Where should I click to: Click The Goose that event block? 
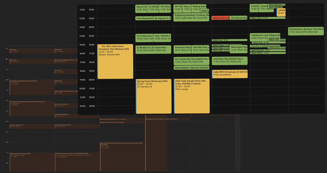(239, 18)
